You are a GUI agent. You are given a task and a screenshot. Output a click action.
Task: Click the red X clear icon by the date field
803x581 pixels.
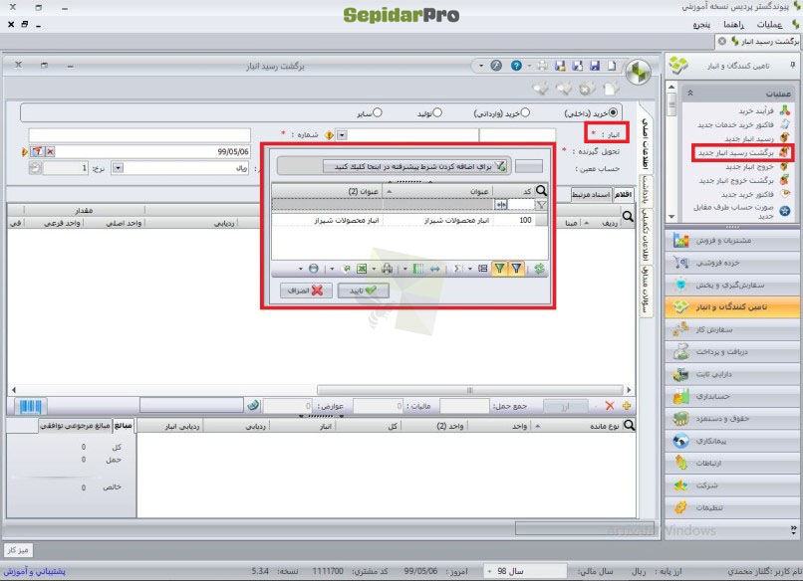(x=50, y=152)
